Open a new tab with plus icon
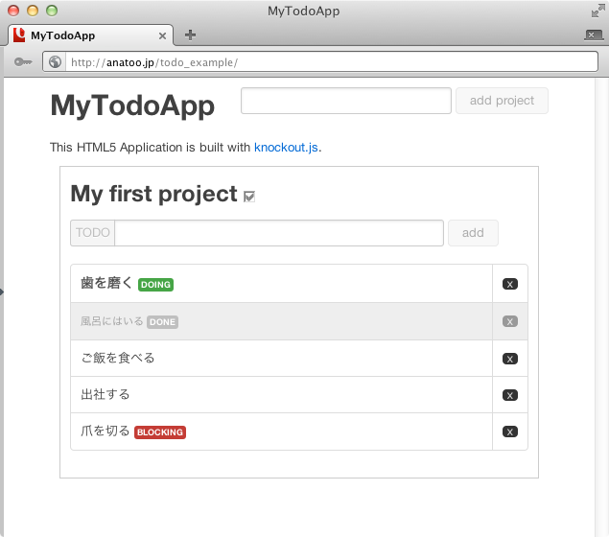 coord(190,35)
